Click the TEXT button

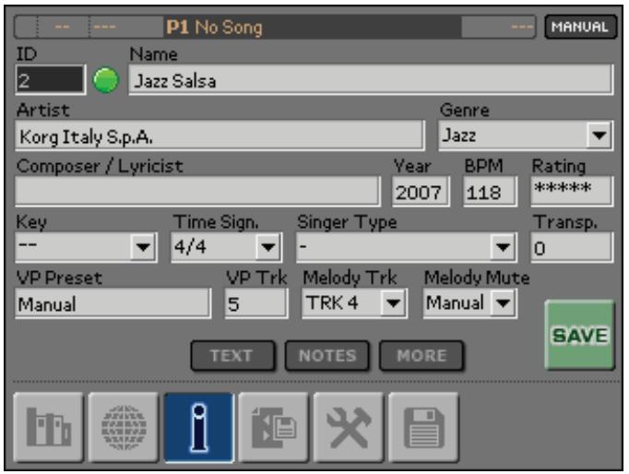pyautogui.click(x=232, y=356)
